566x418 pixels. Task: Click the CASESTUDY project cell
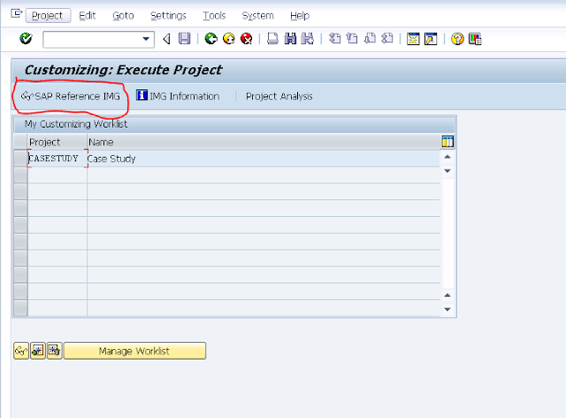pos(57,159)
